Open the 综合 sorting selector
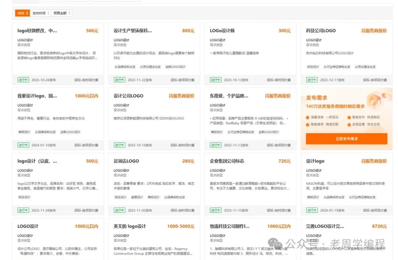This screenshot has height=260, width=398. pyautogui.click(x=22, y=13)
